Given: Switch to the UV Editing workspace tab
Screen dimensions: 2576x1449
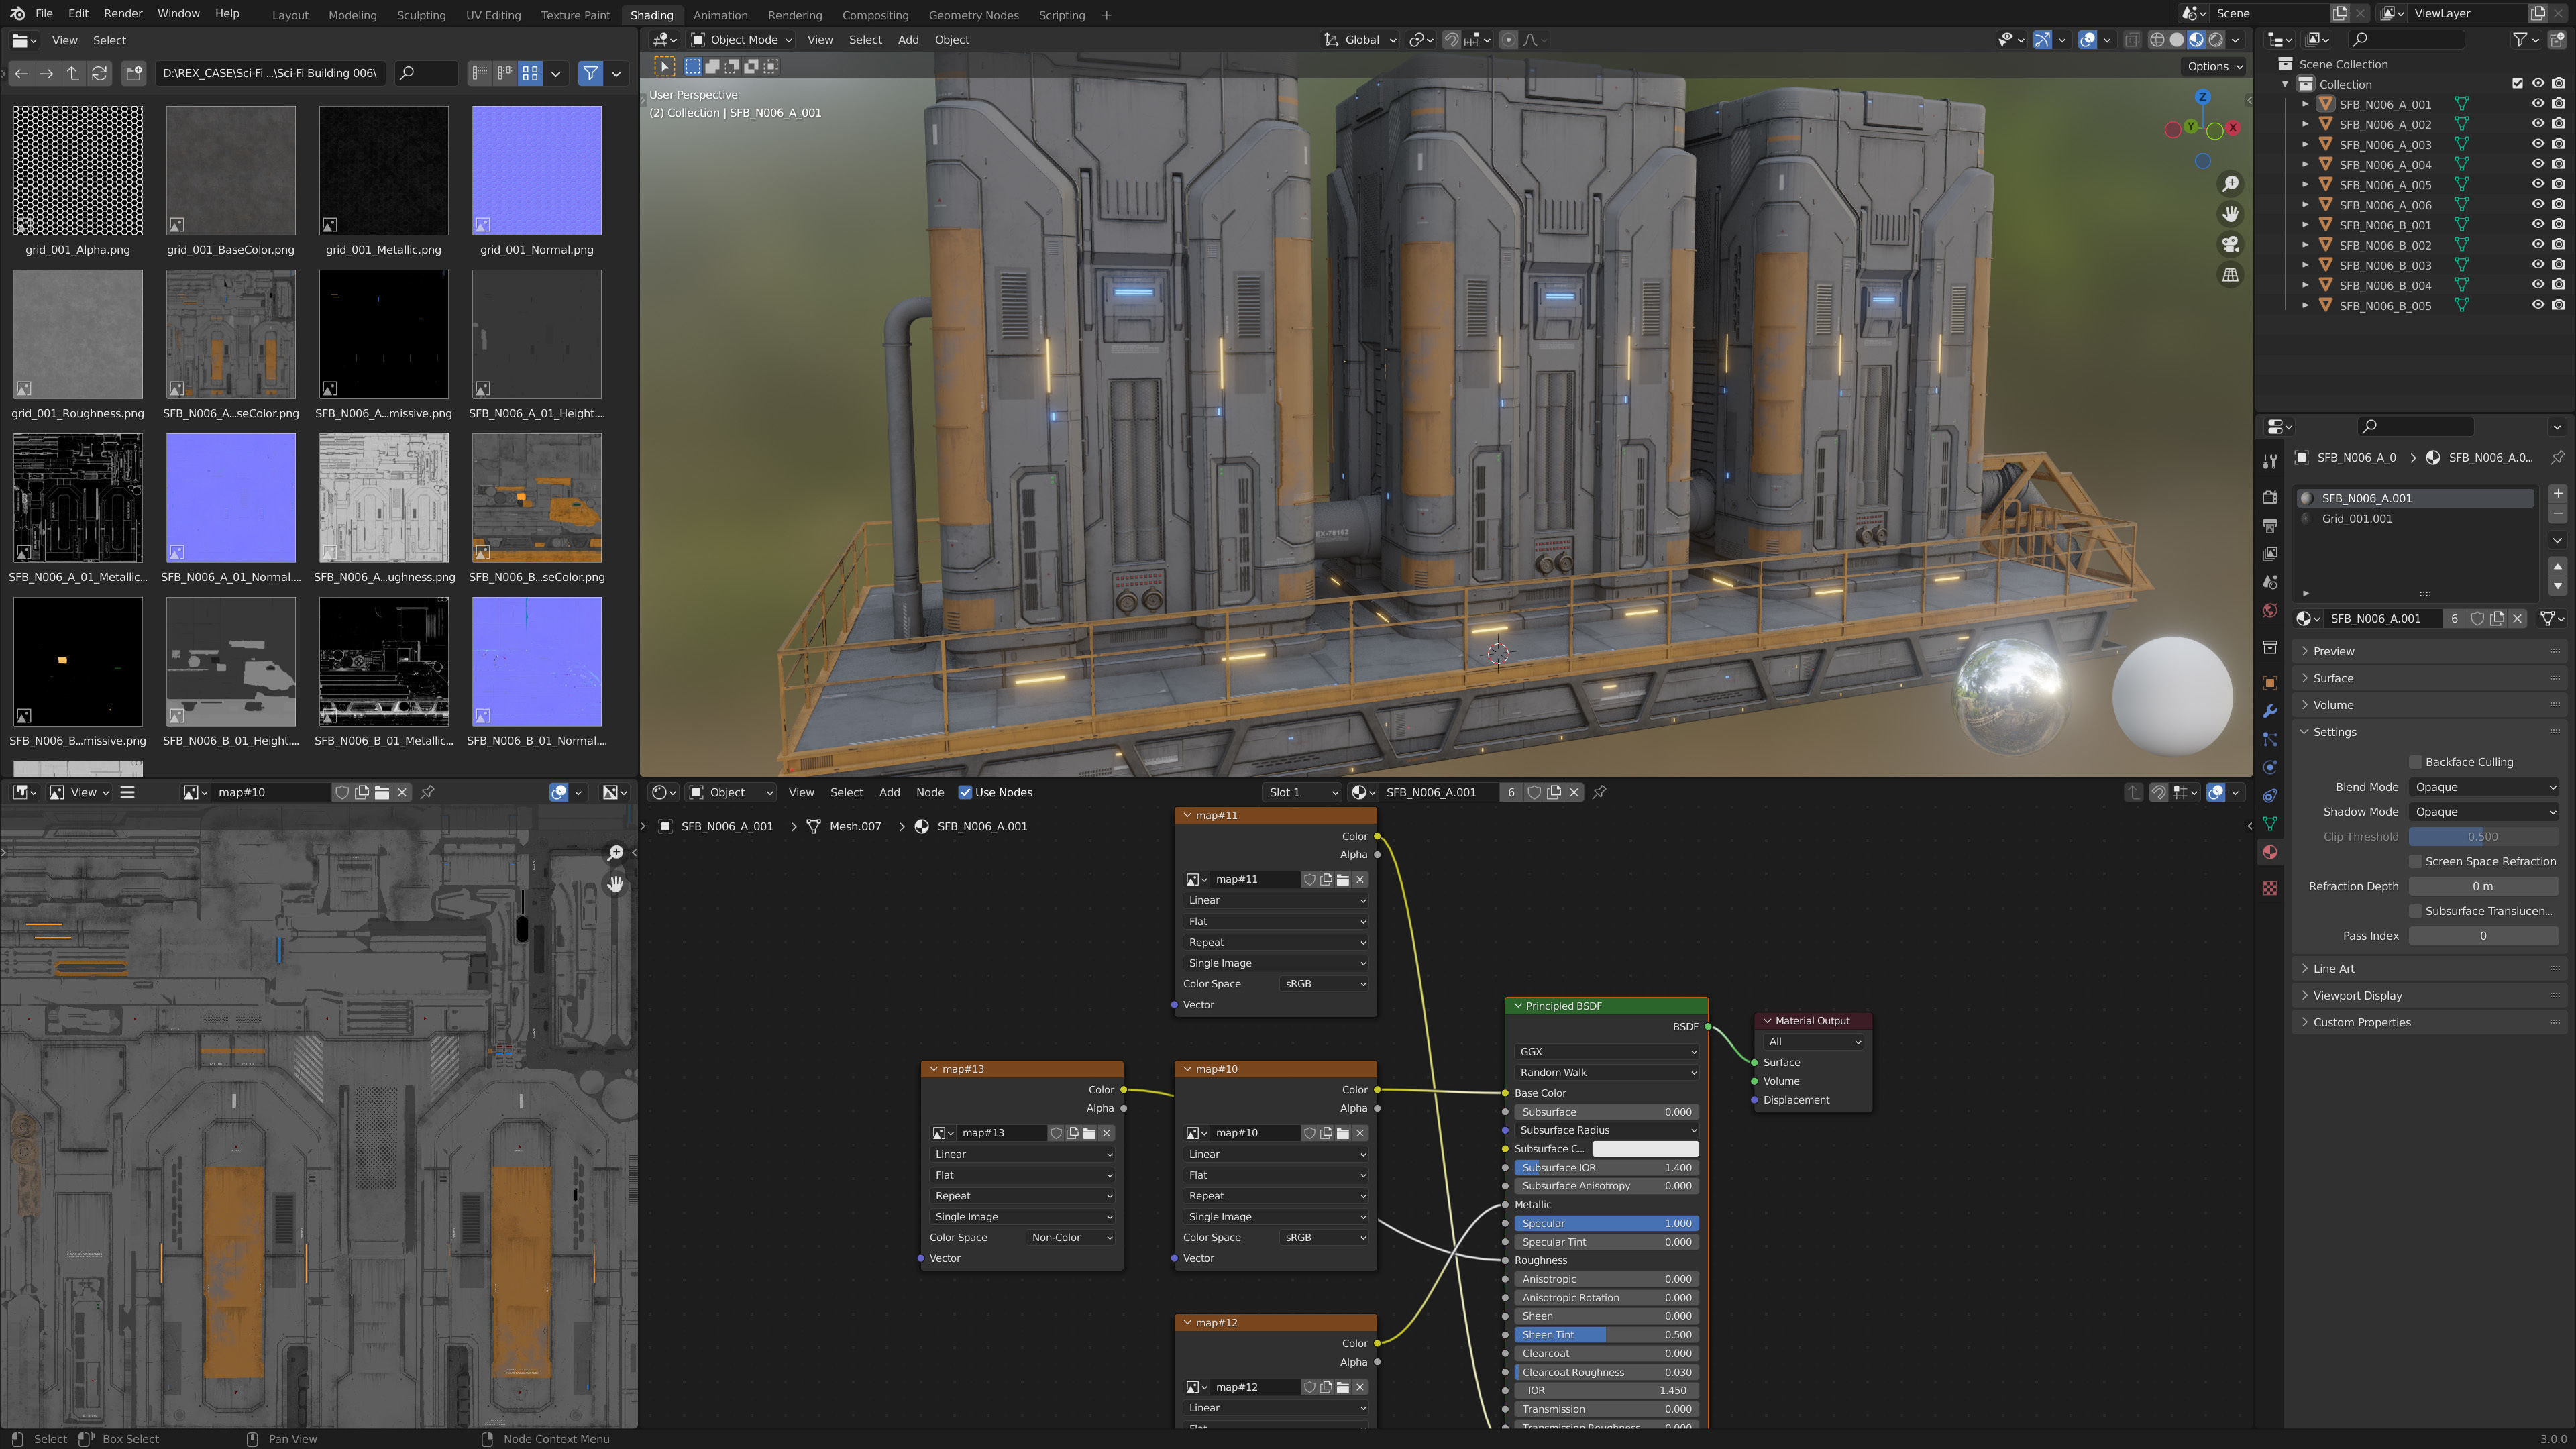Looking at the screenshot, I should pyautogui.click(x=493, y=15).
